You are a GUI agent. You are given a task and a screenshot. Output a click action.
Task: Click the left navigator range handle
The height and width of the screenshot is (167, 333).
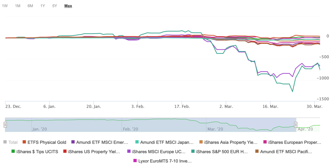tap(5, 124)
